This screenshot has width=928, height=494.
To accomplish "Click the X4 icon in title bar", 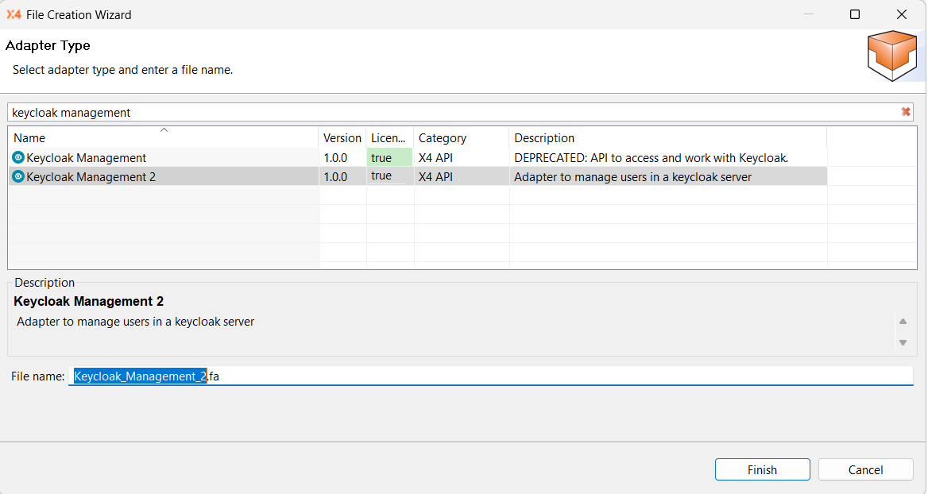I will pos(14,14).
